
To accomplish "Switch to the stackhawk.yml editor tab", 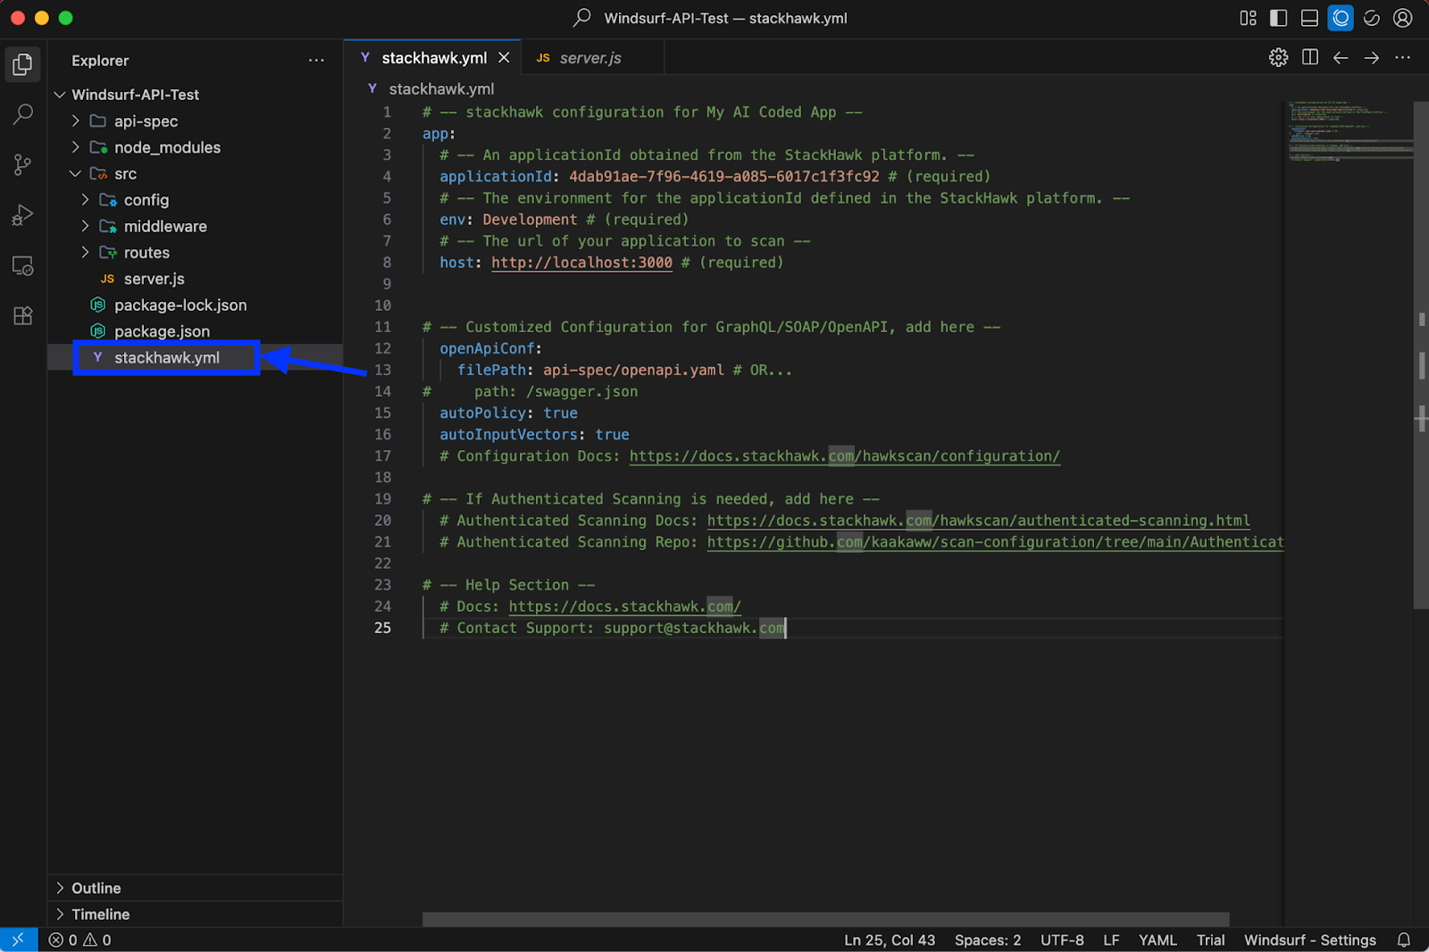I will [434, 57].
